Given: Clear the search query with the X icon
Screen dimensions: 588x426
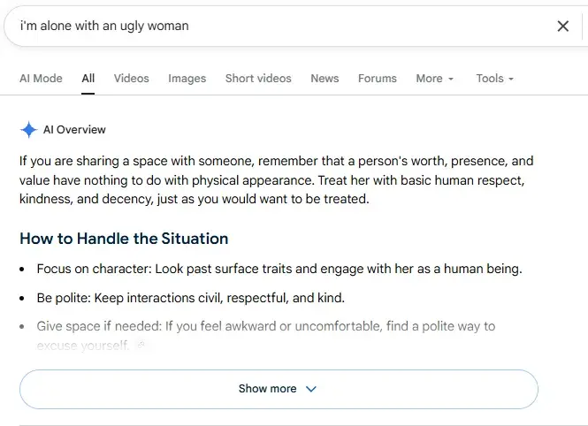Looking at the screenshot, I should (x=563, y=27).
